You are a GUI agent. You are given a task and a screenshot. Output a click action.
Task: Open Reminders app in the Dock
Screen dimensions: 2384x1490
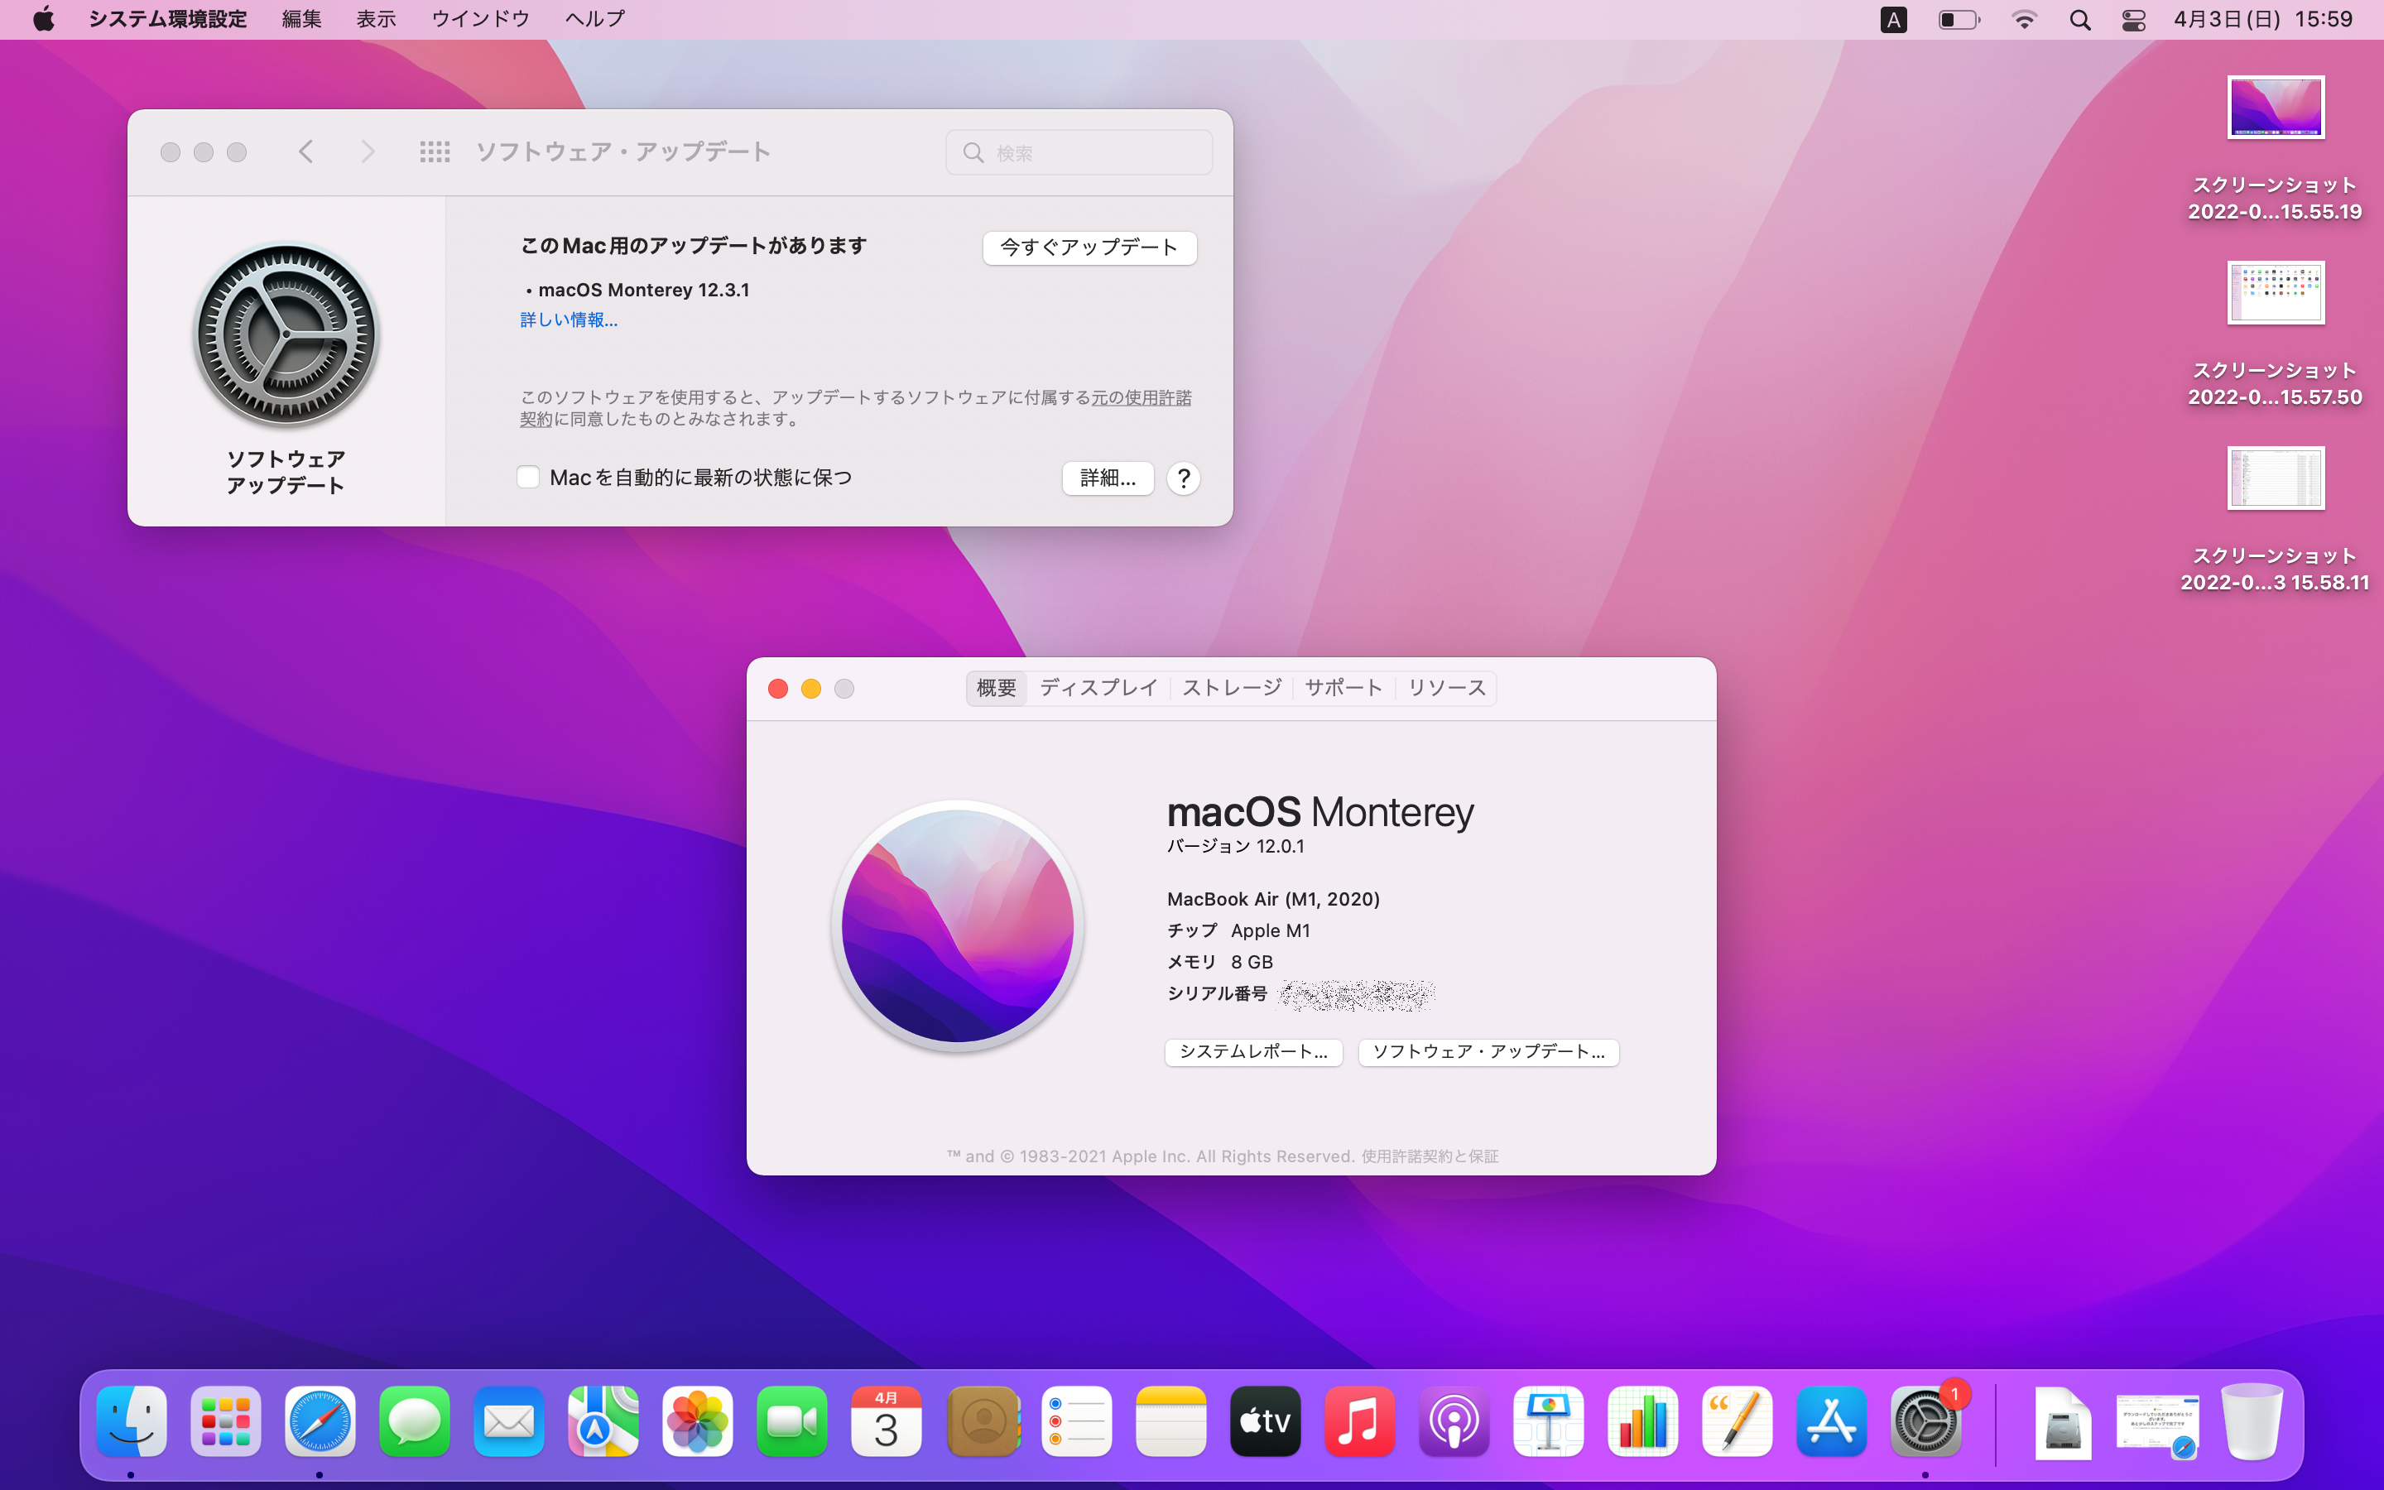pyautogui.click(x=1077, y=1421)
